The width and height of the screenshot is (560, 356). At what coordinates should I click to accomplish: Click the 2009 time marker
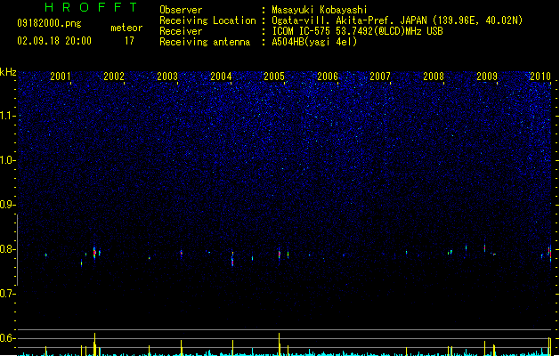click(487, 77)
